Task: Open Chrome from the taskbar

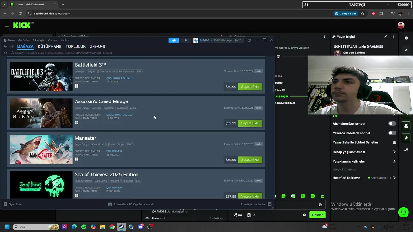Action: pos(112,227)
